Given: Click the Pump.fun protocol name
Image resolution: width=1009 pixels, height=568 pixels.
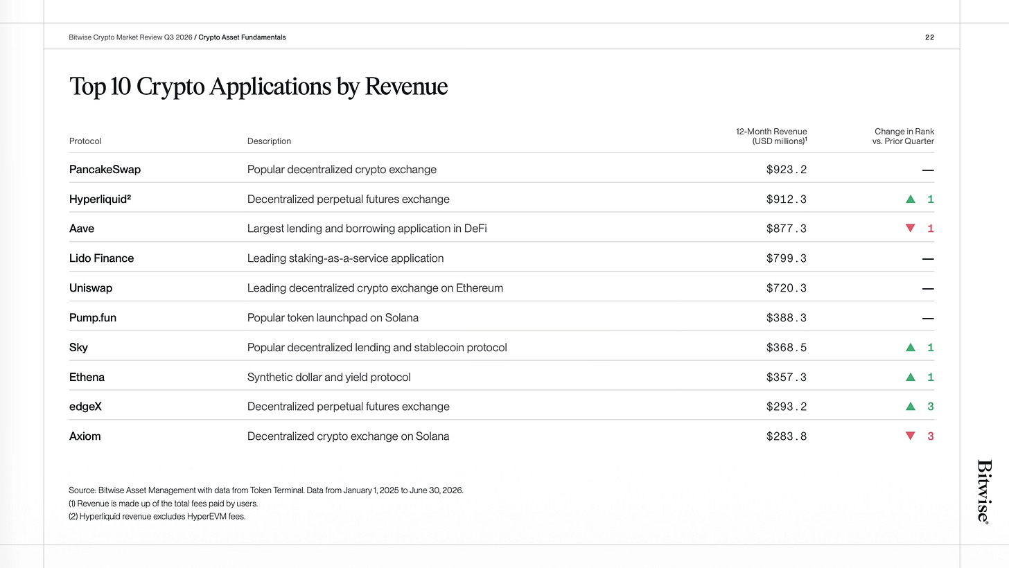Looking at the screenshot, I should (x=93, y=318).
